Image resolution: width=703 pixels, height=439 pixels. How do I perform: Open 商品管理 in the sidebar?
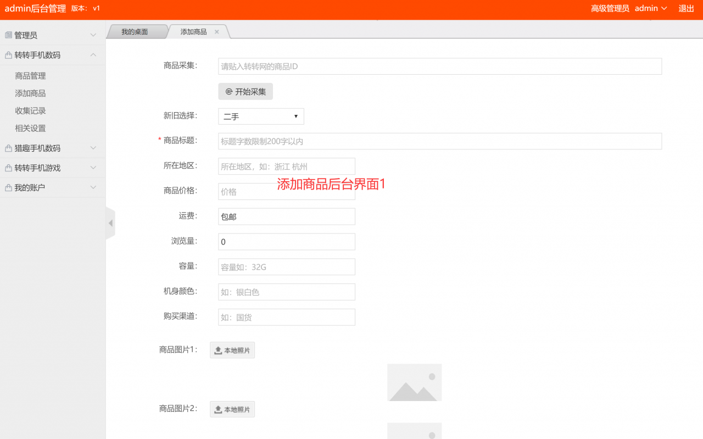click(x=31, y=76)
